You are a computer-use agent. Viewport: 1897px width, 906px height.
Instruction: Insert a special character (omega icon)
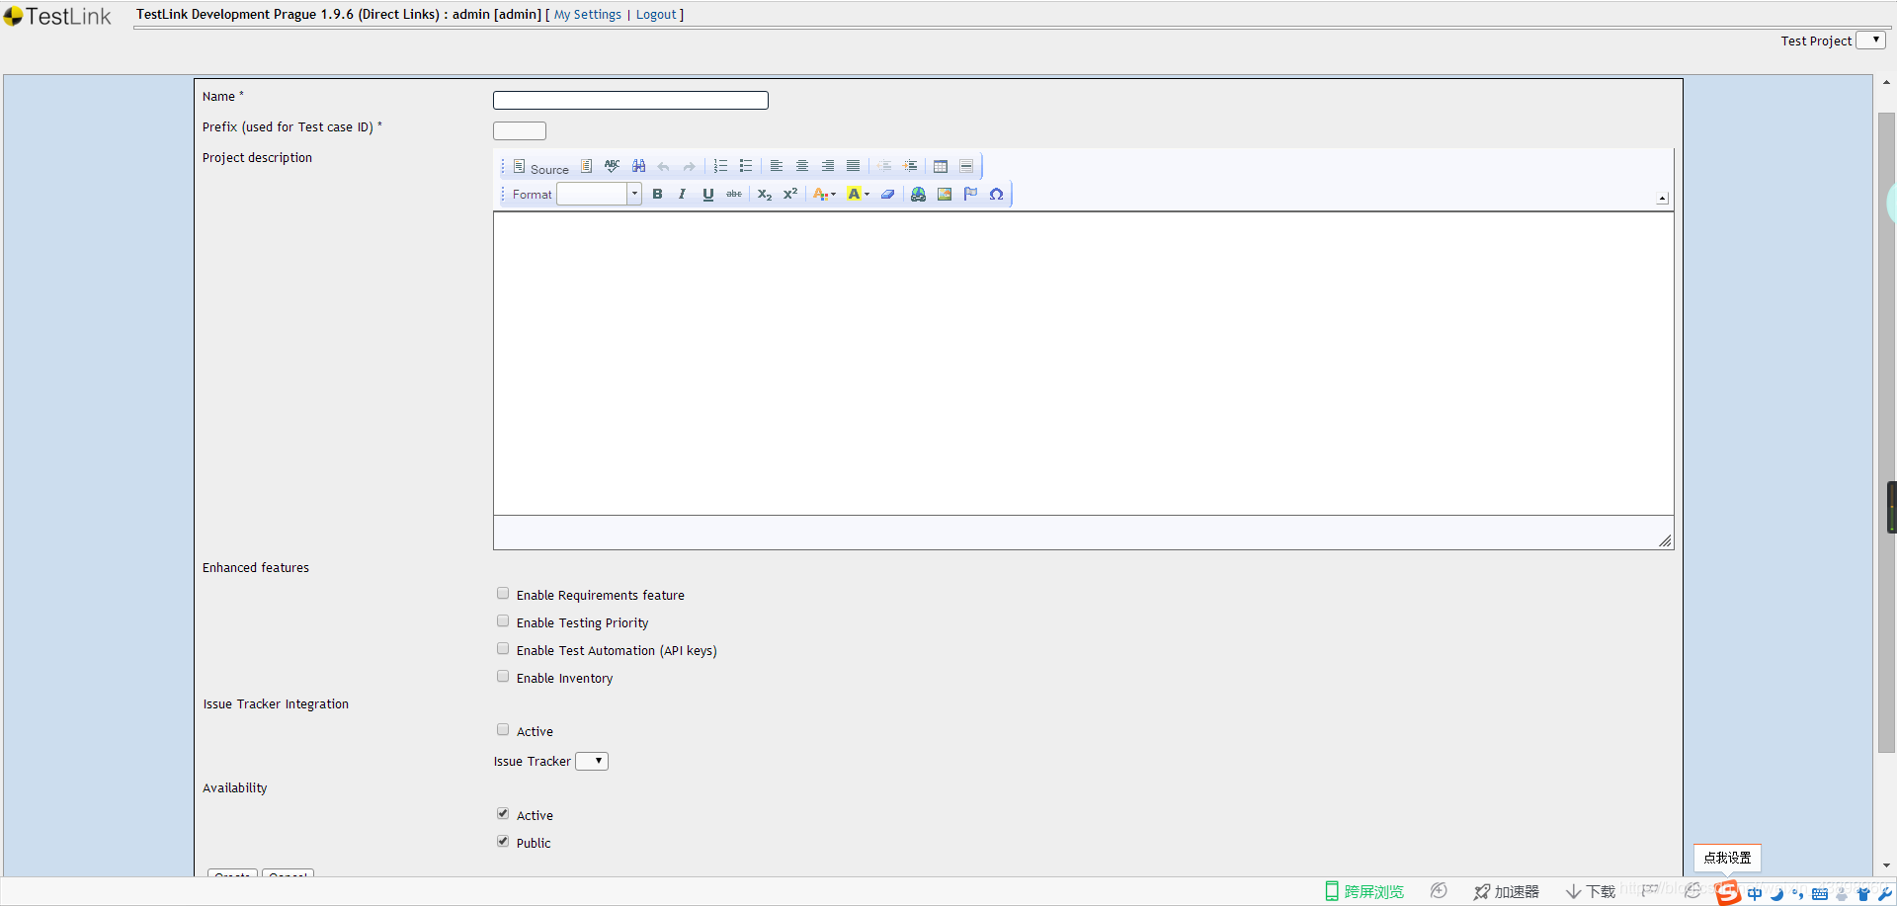click(x=996, y=194)
